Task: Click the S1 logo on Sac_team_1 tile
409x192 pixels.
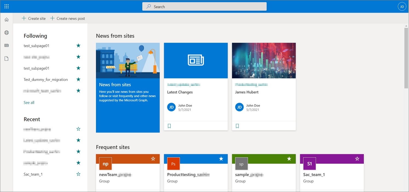Action: pyautogui.click(x=309, y=163)
